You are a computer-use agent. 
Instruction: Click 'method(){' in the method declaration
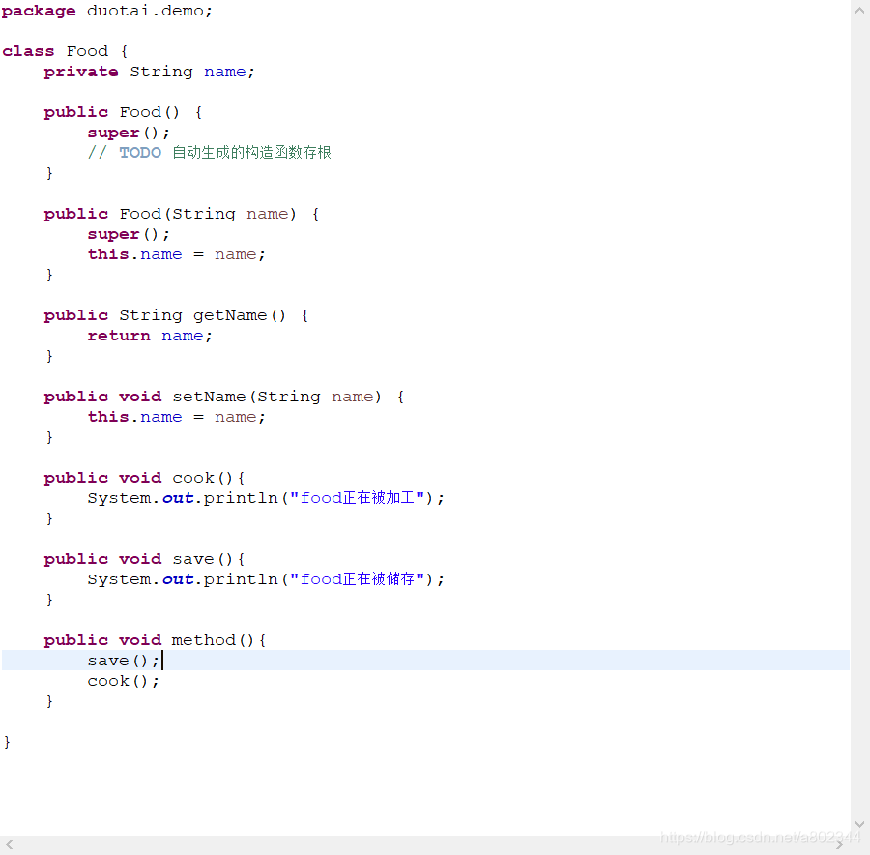[x=219, y=640]
